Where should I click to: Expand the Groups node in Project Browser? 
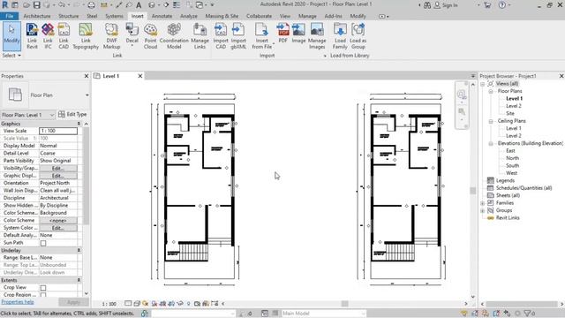(483, 210)
